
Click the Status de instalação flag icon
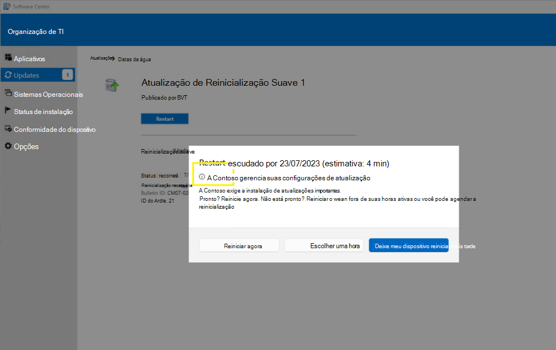(x=8, y=110)
